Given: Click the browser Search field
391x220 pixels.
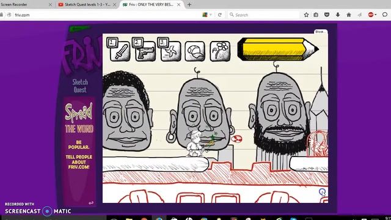Looking at the screenshot, I should point(263,15).
